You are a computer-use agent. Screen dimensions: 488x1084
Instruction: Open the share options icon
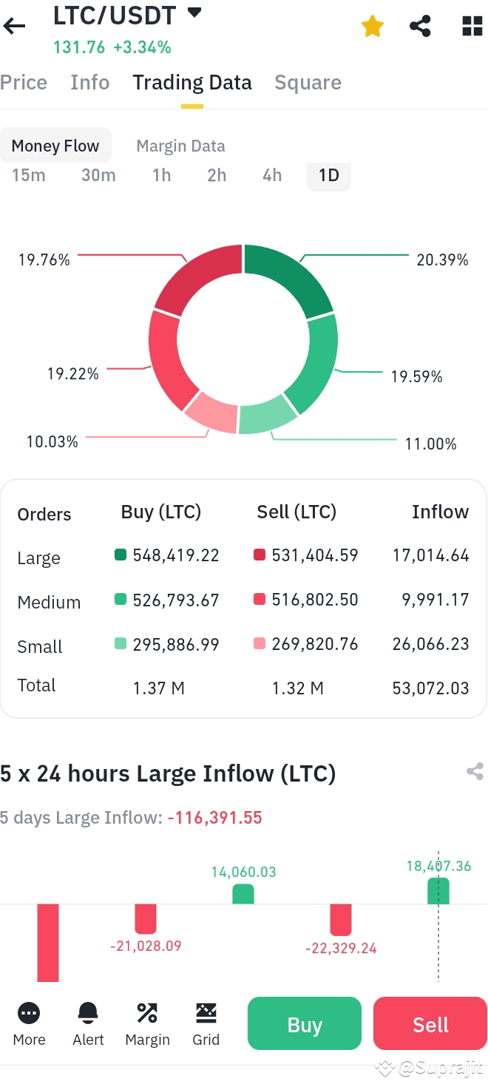pos(420,25)
